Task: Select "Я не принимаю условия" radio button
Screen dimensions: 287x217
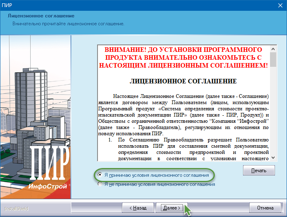Action: pos(100,184)
